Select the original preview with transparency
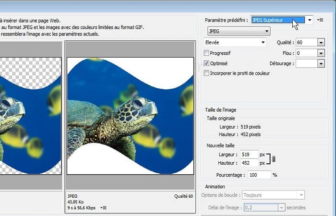Image resolution: width=336 pixels, height=216 pixels. click(31, 116)
